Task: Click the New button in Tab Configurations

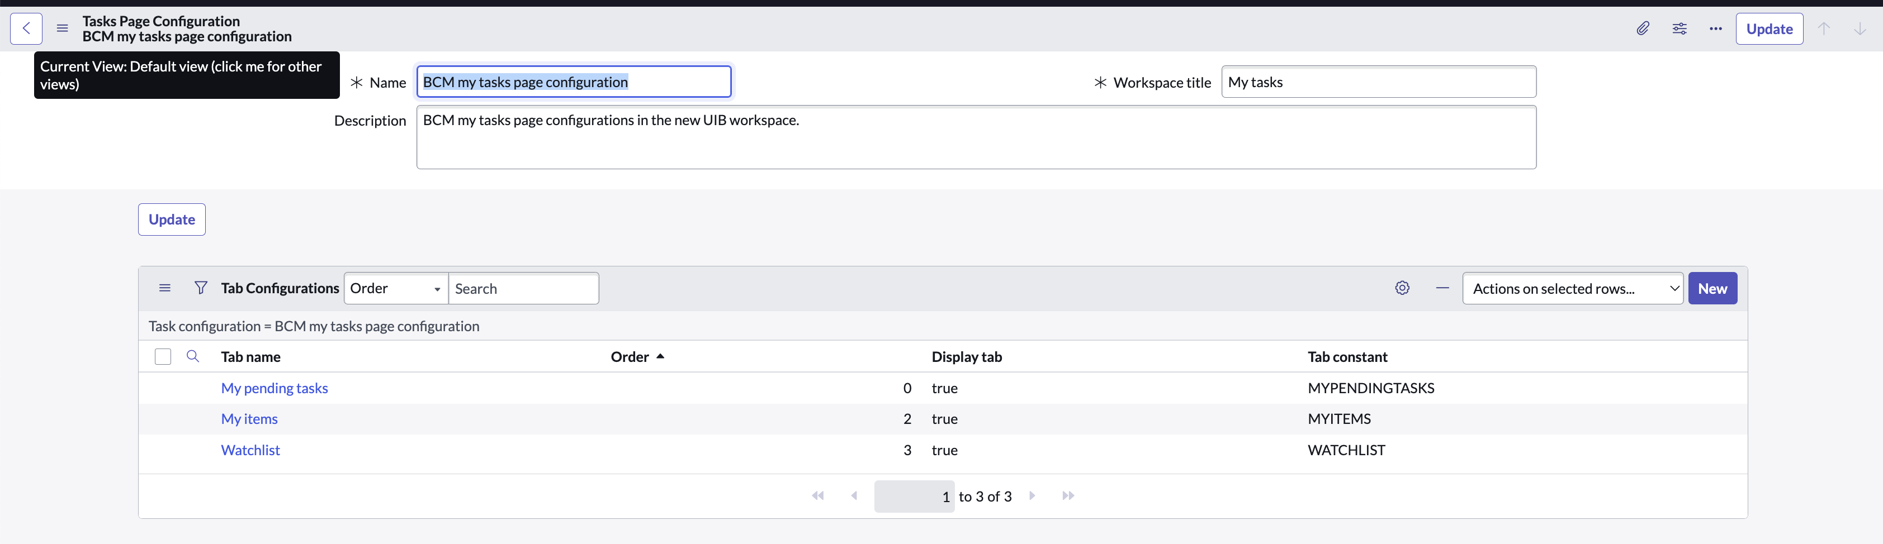Action: click(1712, 288)
